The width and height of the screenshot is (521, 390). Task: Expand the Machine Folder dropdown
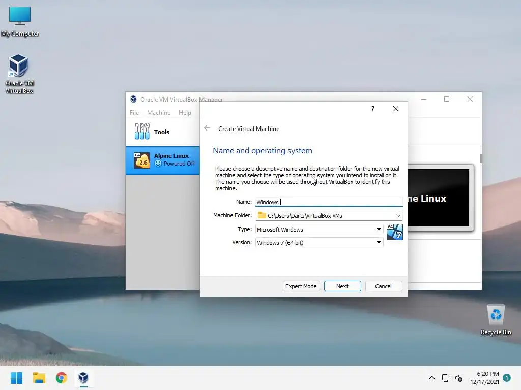point(398,215)
